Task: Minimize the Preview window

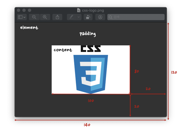Action: 24,10
